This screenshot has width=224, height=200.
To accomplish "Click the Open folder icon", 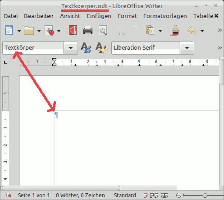I will coord(29,31).
